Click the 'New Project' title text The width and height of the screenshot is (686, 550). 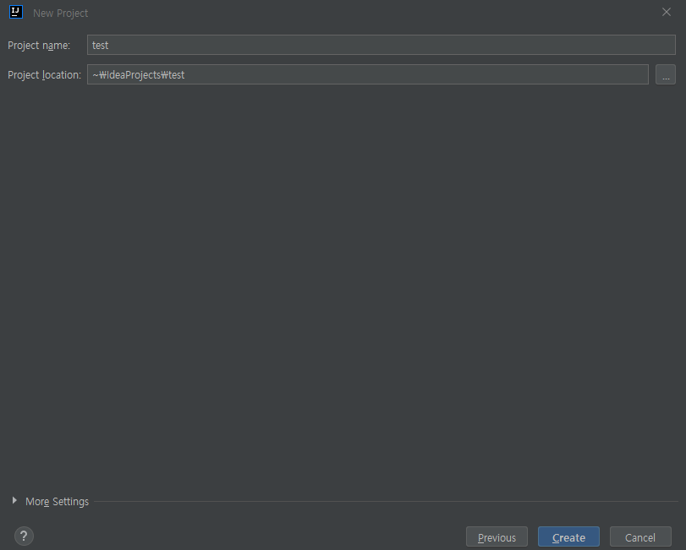(x=60, y=14)
